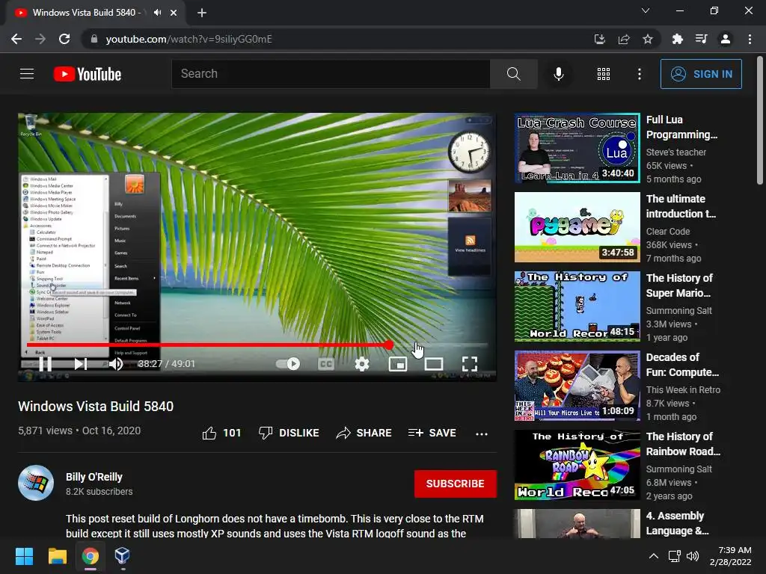This screenshot has width=766, height=574.
Task: Click the search magnifier button
Action: [513, 74]
